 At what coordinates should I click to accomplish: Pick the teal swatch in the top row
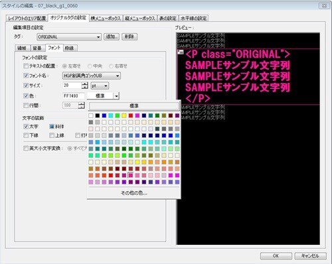(x=151, y=115)
